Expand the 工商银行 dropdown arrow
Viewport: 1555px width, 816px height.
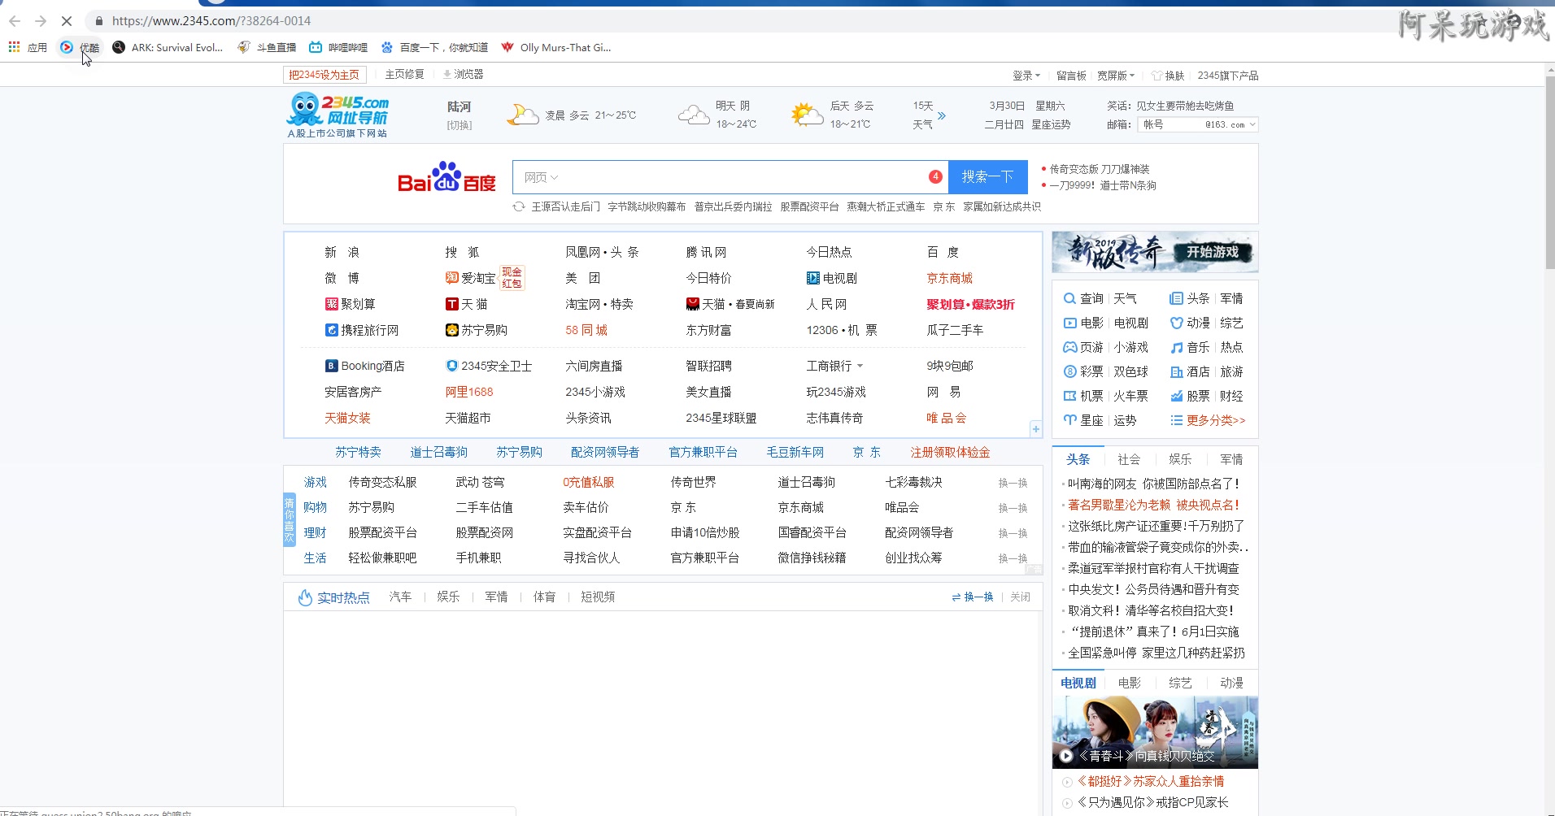click(860, 366)
